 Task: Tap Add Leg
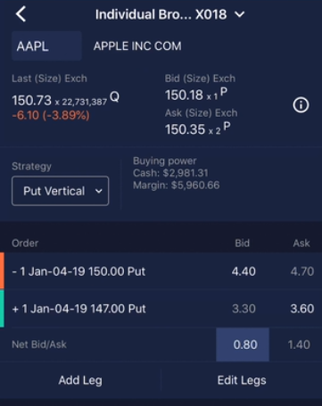pos(80,380)
